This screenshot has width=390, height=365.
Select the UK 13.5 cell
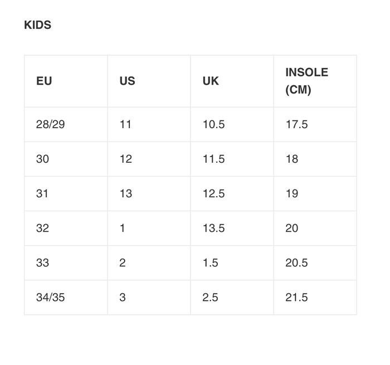pyautogui.click(x=232, y=228)
